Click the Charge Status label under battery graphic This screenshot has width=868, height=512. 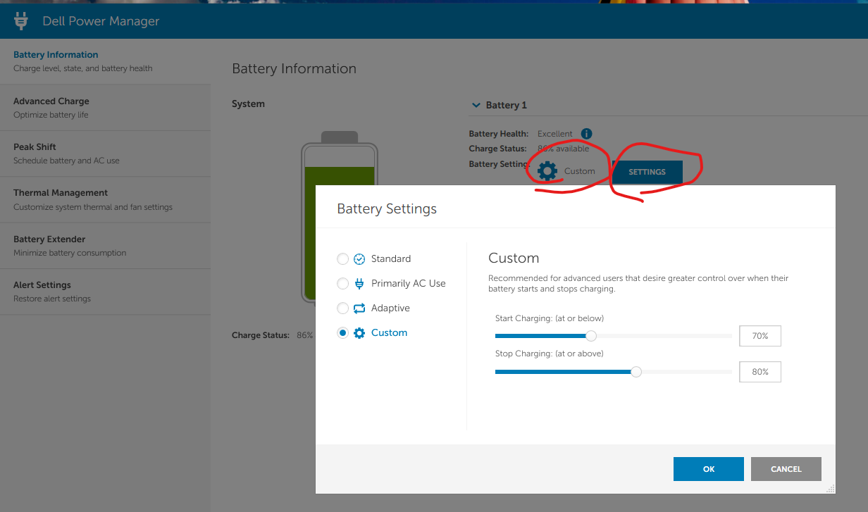tap(261, 335)
